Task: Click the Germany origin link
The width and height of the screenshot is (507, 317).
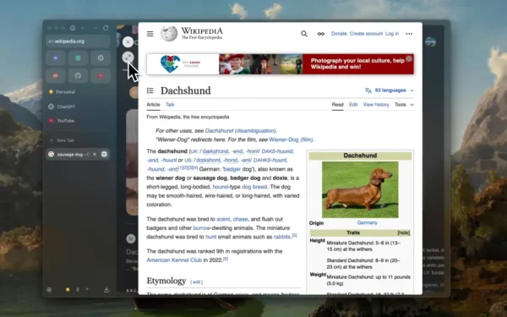Action: click(367, 222)
